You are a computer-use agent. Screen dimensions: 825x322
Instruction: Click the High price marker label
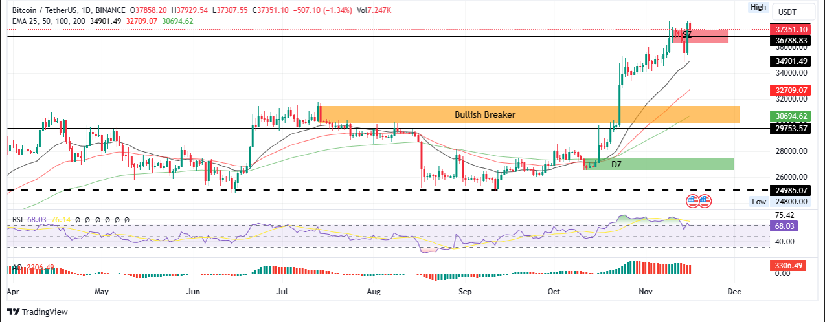point(758,7)
